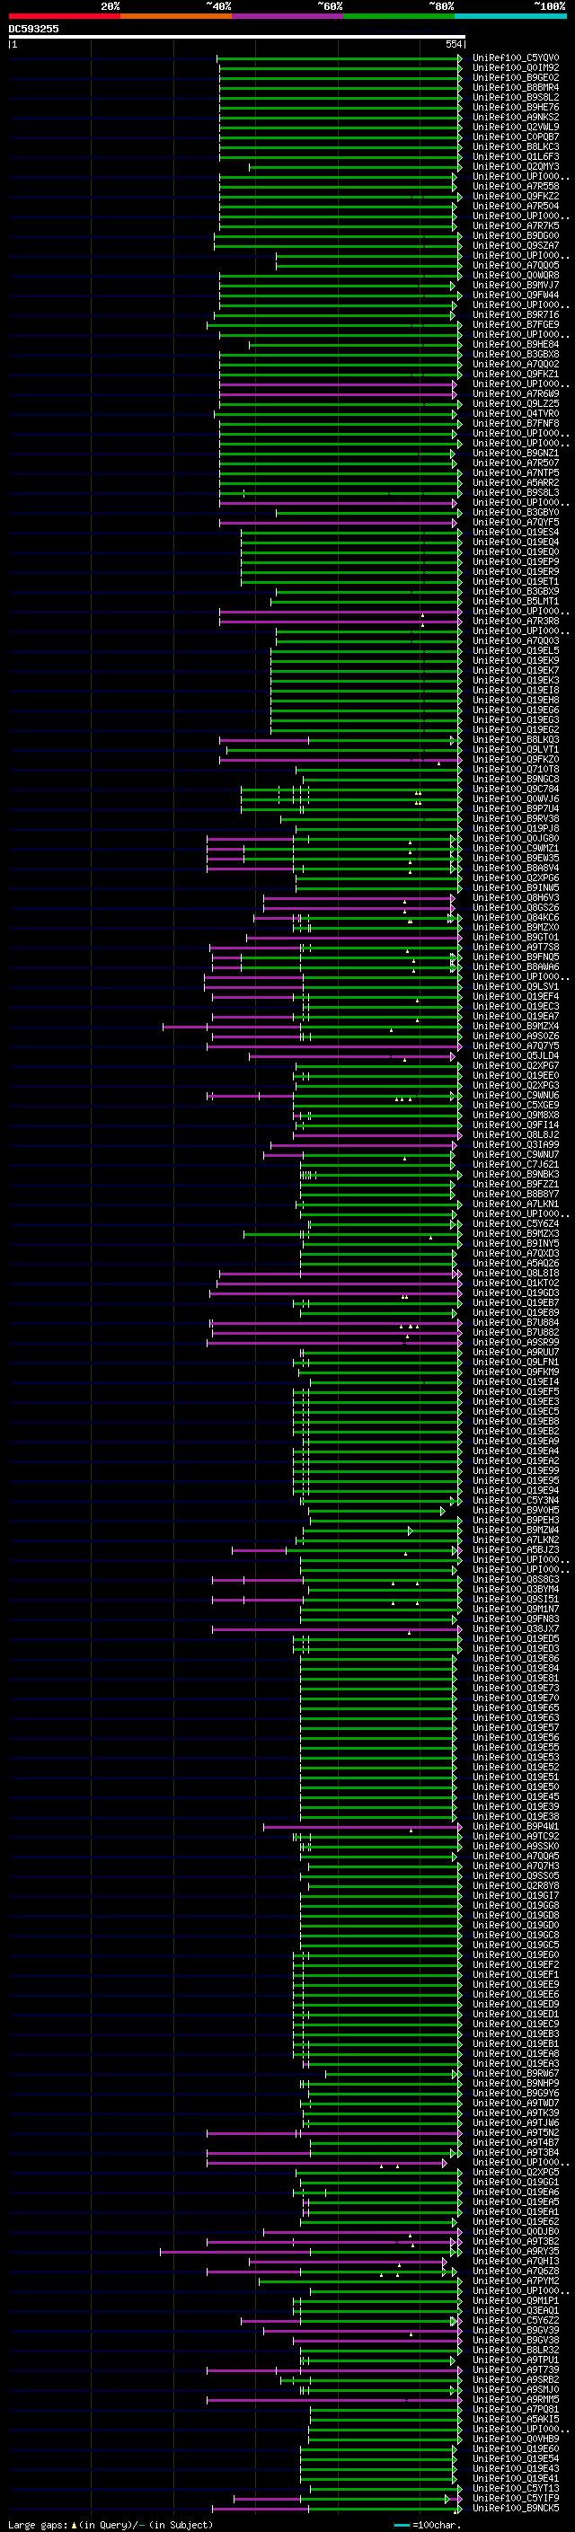This screenshot has height=2532, width=575.
Task: View the UniRef100_Q8GS26 entry
Action: click(x=515, y=907)
